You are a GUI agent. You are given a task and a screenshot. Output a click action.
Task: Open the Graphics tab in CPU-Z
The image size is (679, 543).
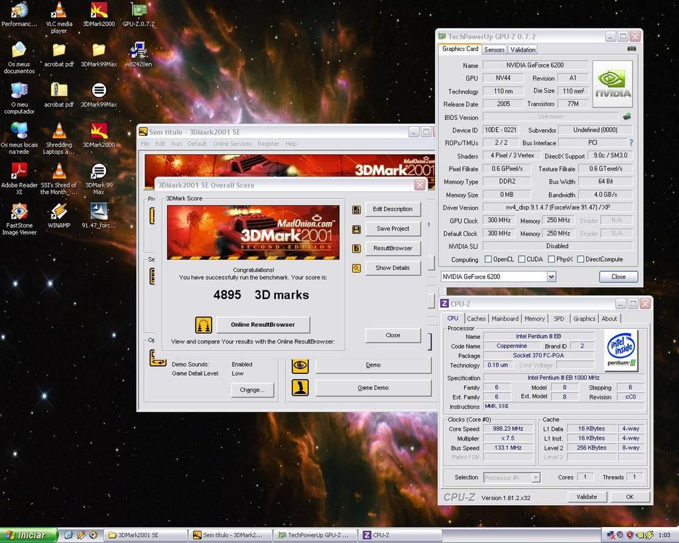coord(584,318)
